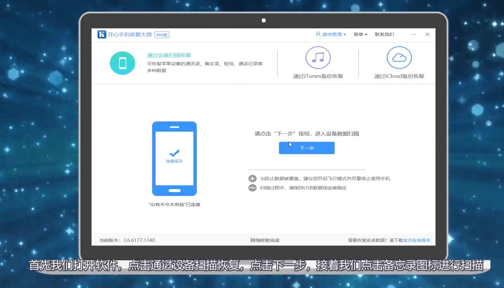The image size is (504, 288).
Task: Click the teal device scan phone icon
Action: 122,63
